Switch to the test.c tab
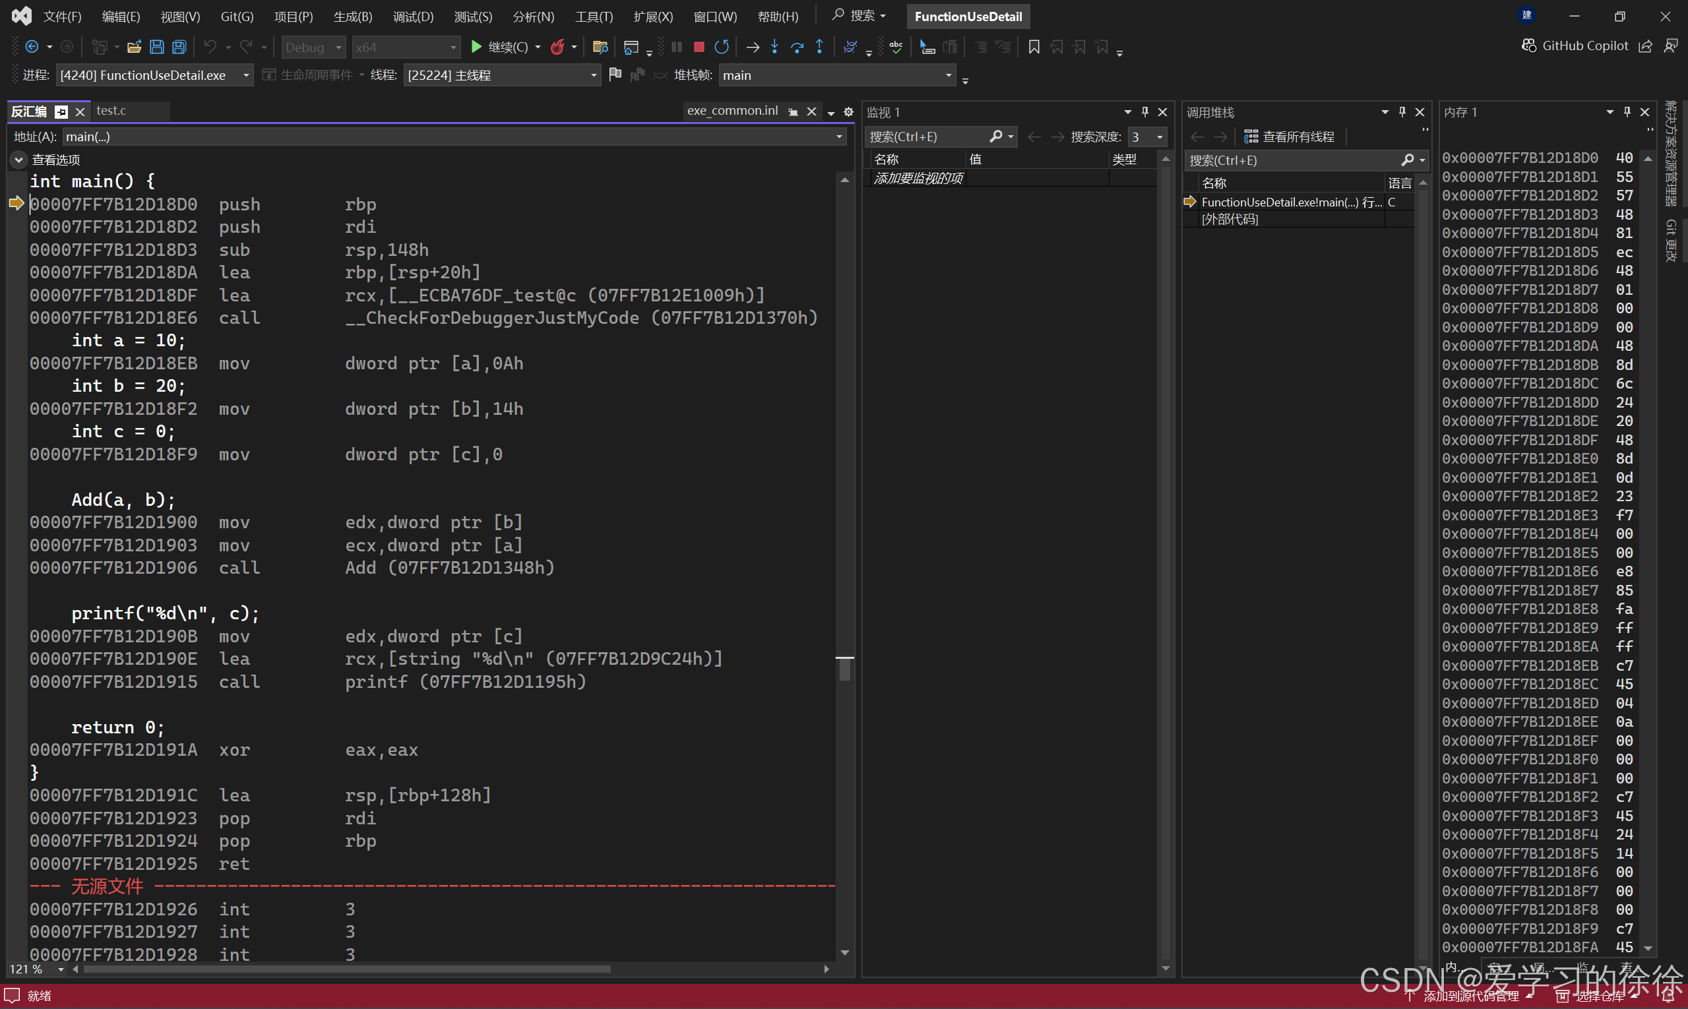The height and width of the screenshot is (1009, 1688). click(111, 110)
